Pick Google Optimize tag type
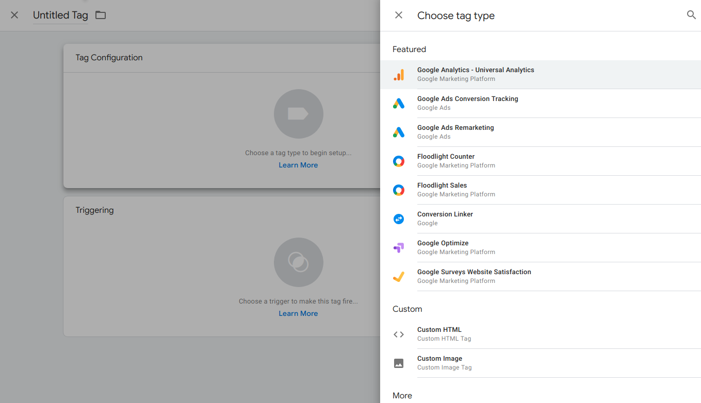The height and width of the screenshot is (403, 701). tap(541, 248)
